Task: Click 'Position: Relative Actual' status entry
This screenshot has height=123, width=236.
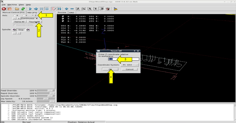Action: pyautogui.click(x=81, y=122)
